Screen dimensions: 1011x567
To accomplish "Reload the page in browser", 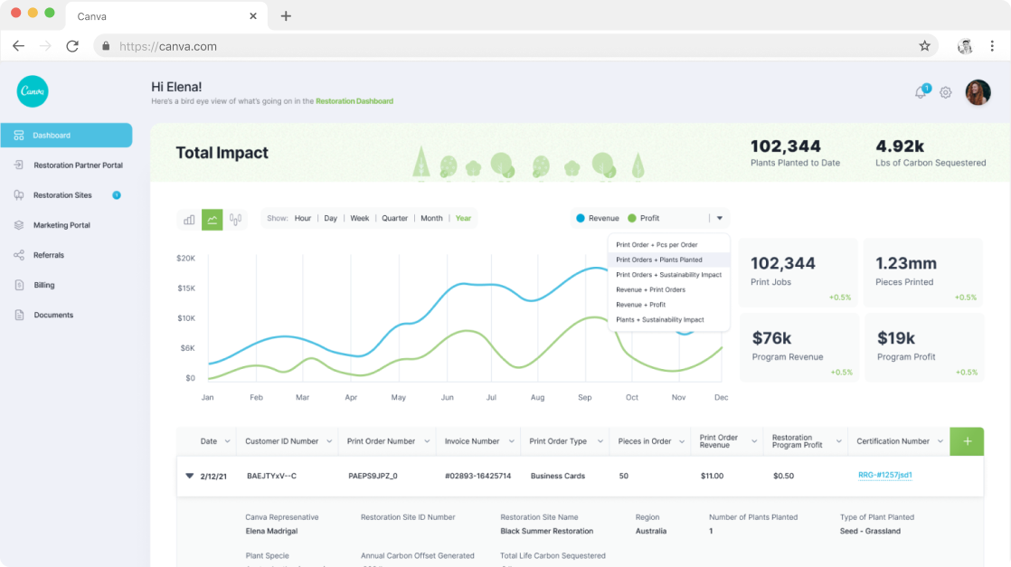I will [72, 46].
